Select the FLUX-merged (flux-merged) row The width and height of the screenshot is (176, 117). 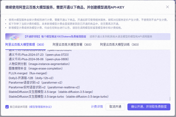(28, 73)
